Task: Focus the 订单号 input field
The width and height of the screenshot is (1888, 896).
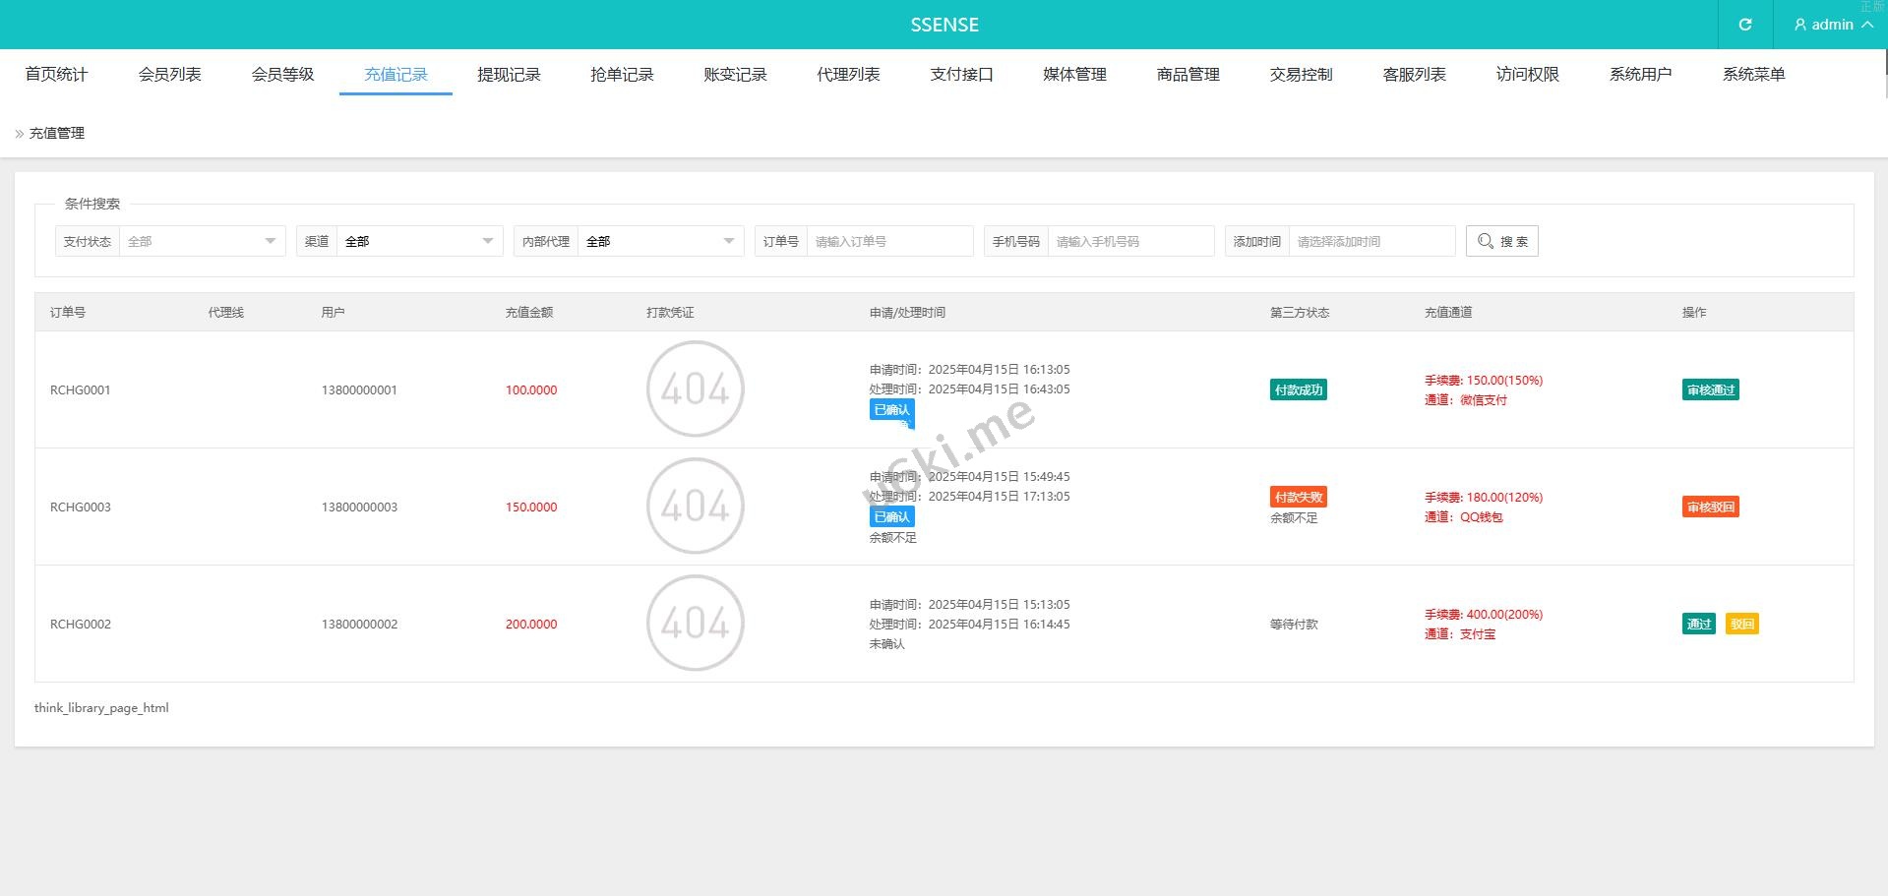Action: [888, 242]
